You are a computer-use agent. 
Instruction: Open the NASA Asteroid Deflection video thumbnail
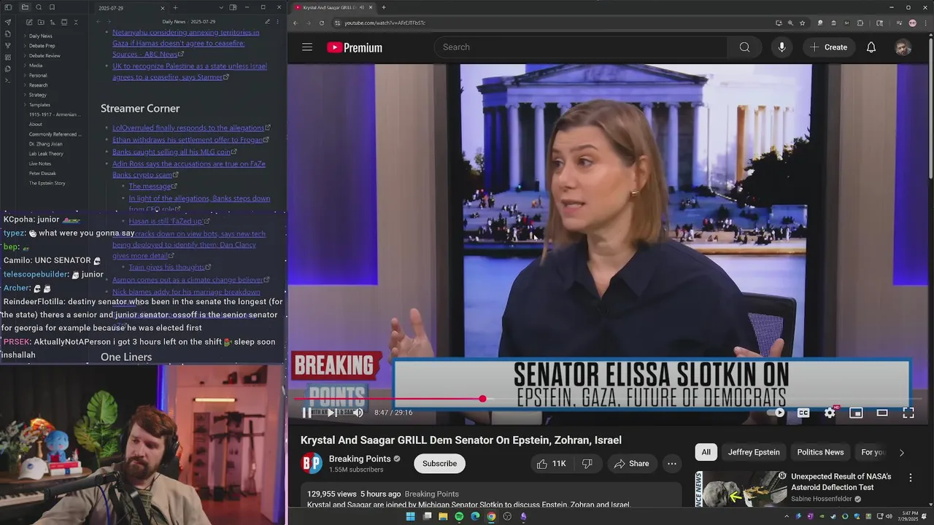tap(741, 489)
